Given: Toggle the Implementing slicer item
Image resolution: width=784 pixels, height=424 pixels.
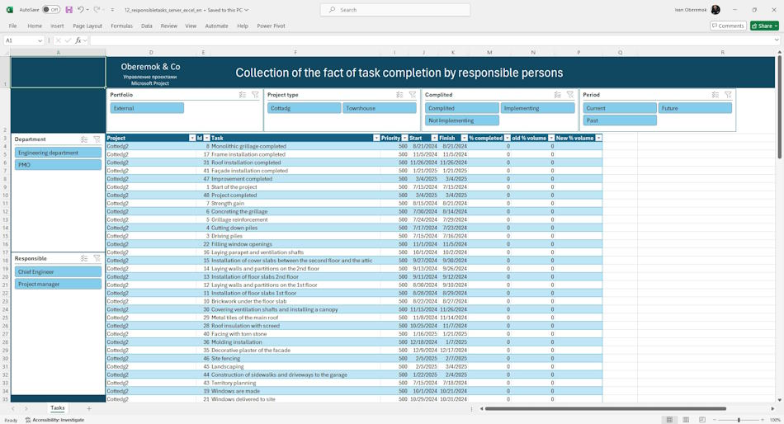Looking at the screenshot, I should 537,108.
